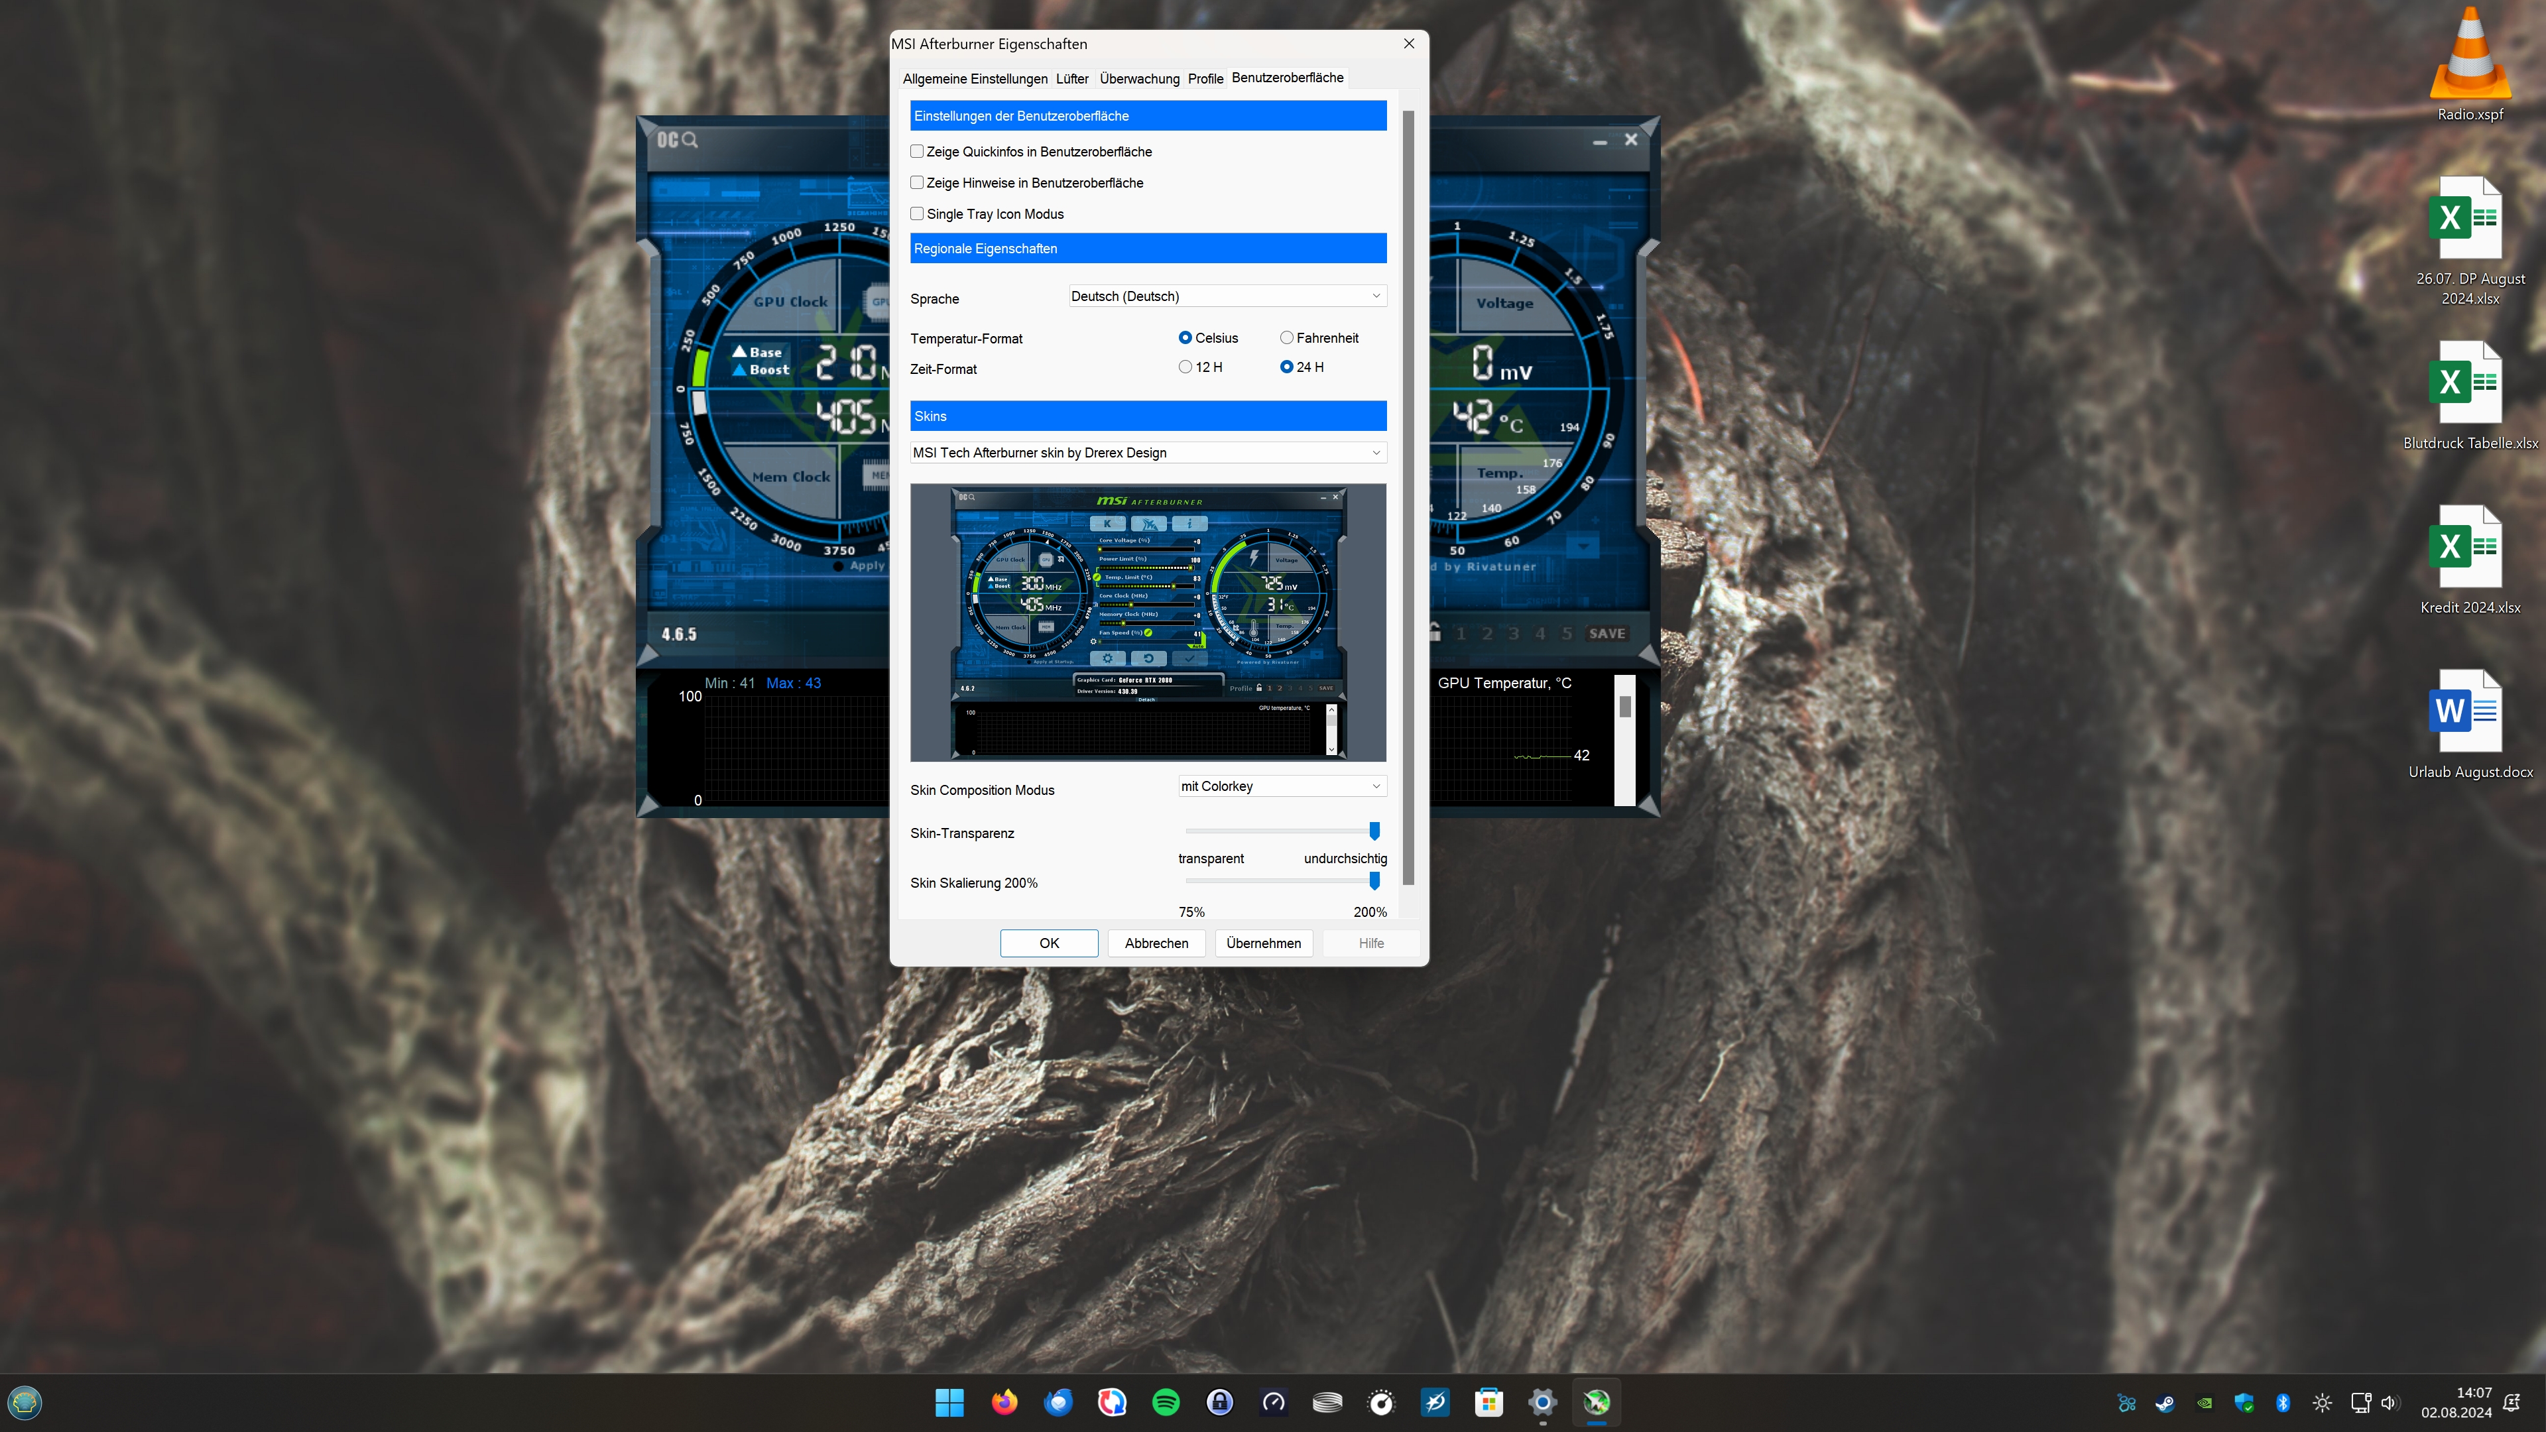Launch Firefox from the taskbar

pyautogui.click(x=1004, y=1402)
